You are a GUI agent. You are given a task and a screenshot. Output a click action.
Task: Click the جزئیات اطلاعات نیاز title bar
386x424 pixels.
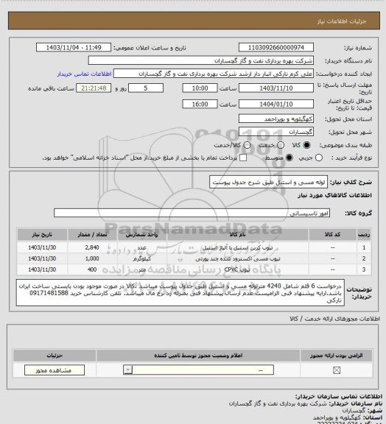click(x=194, y=21)
